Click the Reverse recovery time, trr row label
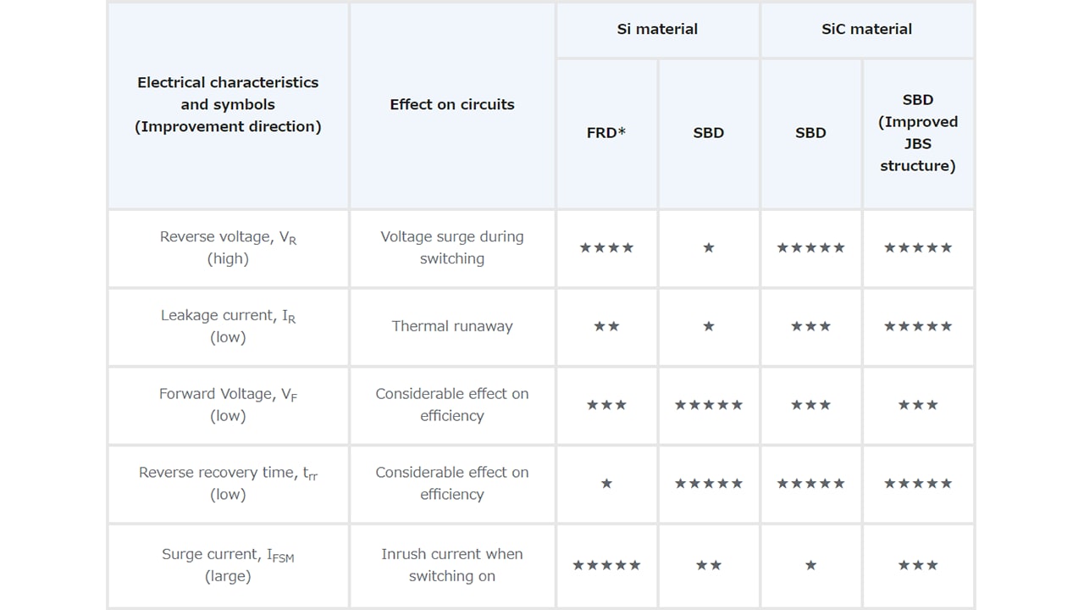The width and height of the screenshot is (1084, 610). [228, 484]
